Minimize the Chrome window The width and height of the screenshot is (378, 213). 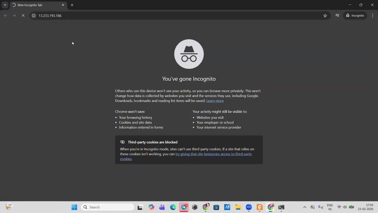click(x=350, y=5)
